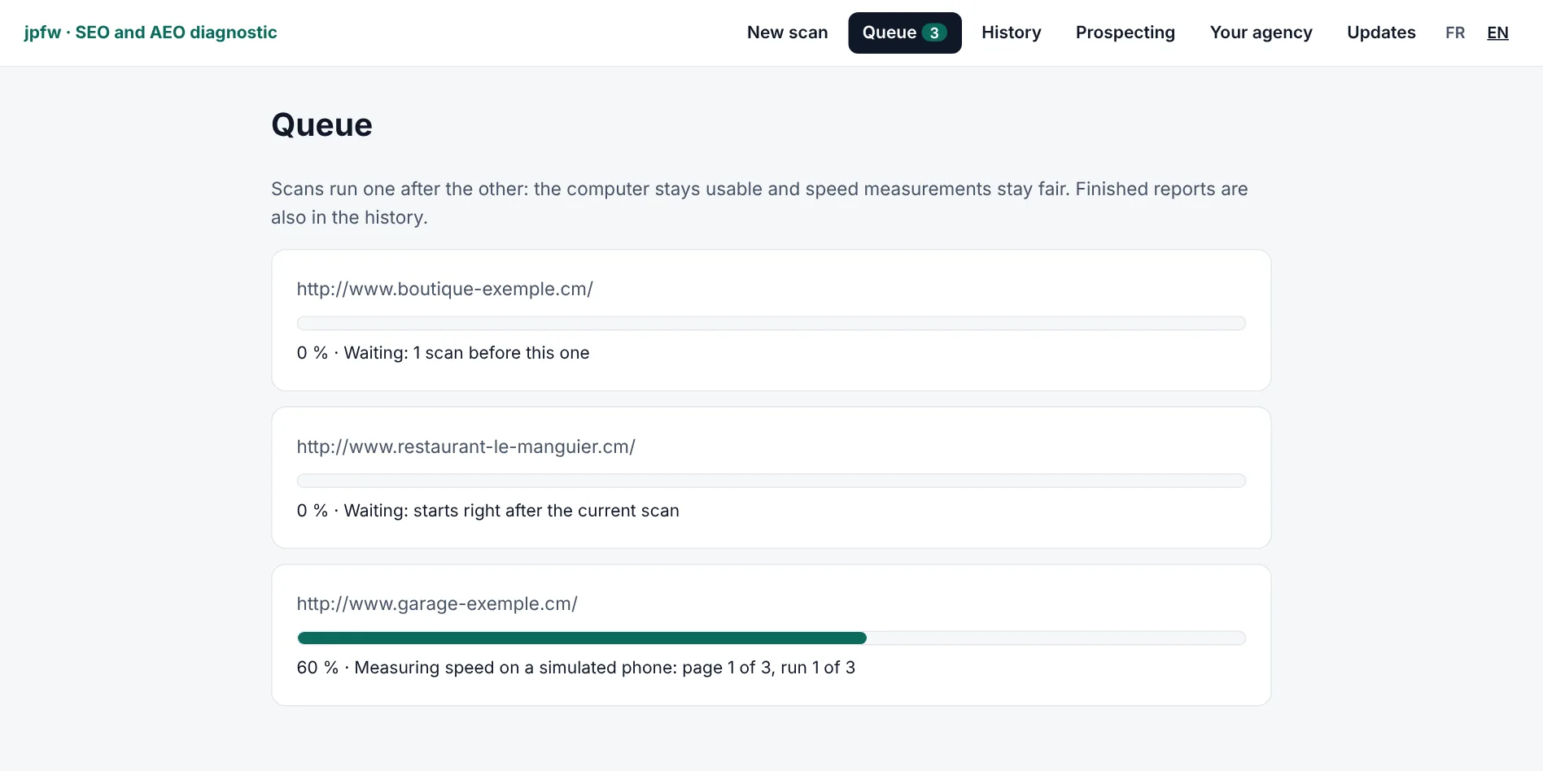Screen dimensions: 1543x771
Task: Click the empty boutique-exemple progress bar
Action: pyautogui.click(x=771, y=323)
